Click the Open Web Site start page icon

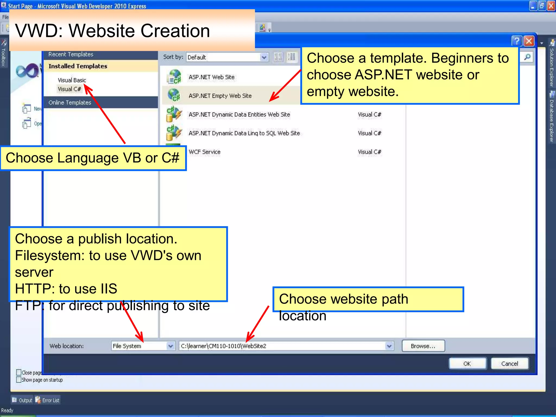(x=26, y=123)
